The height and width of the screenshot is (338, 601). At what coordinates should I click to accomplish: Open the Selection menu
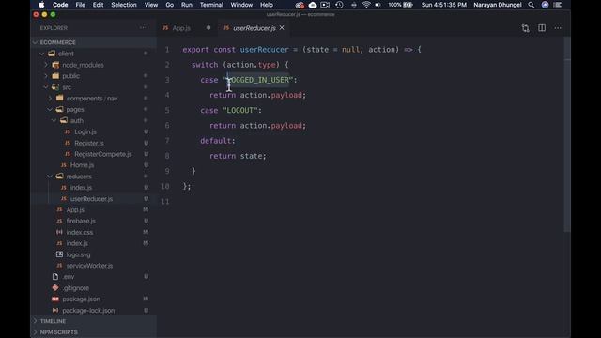click(x=124, y=5)
